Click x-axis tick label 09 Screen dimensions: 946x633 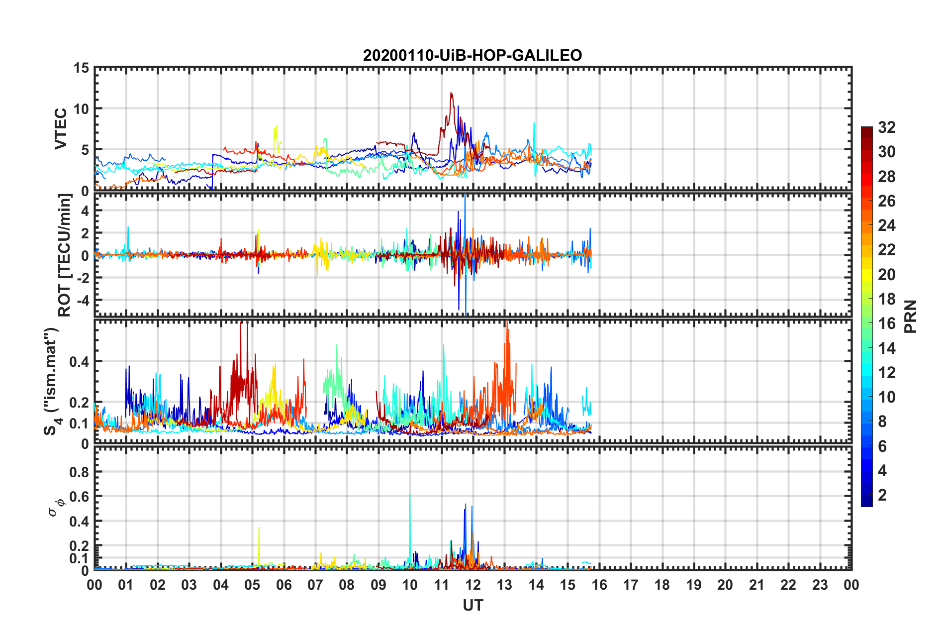[x=378, y=585]
